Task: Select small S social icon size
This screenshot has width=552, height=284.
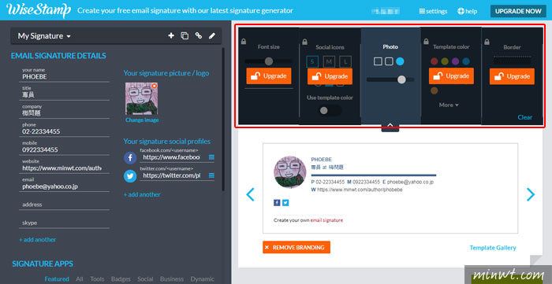Action: [312, 62]
